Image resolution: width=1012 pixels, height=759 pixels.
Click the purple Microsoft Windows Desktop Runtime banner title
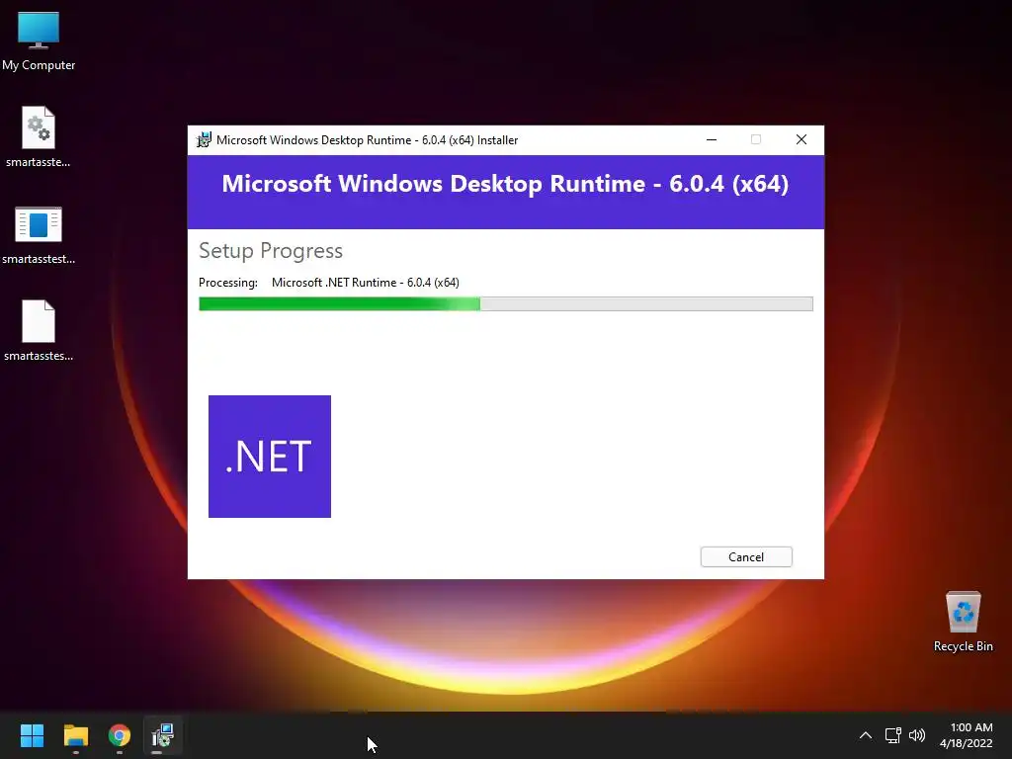click(x=505, y=184)
